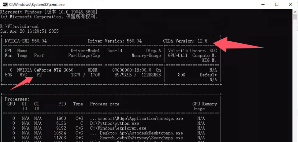Maximize the cmd.exe window
This screenshot has width=298, height=142.
click(x=277, y=4)
